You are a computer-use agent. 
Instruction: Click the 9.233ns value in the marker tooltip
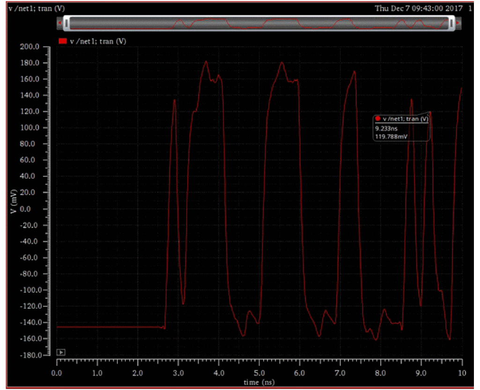coord(385,128)
